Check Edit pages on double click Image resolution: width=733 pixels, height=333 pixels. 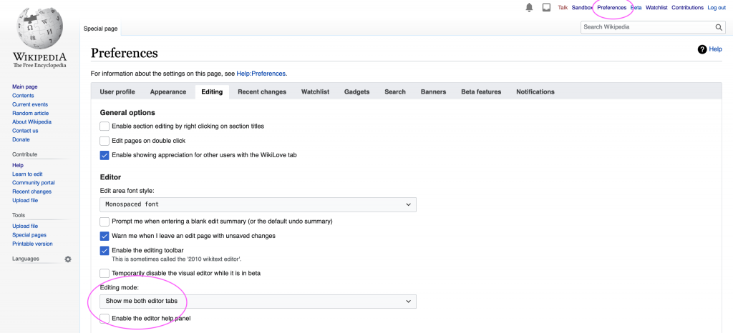click(x=105, y=141)
